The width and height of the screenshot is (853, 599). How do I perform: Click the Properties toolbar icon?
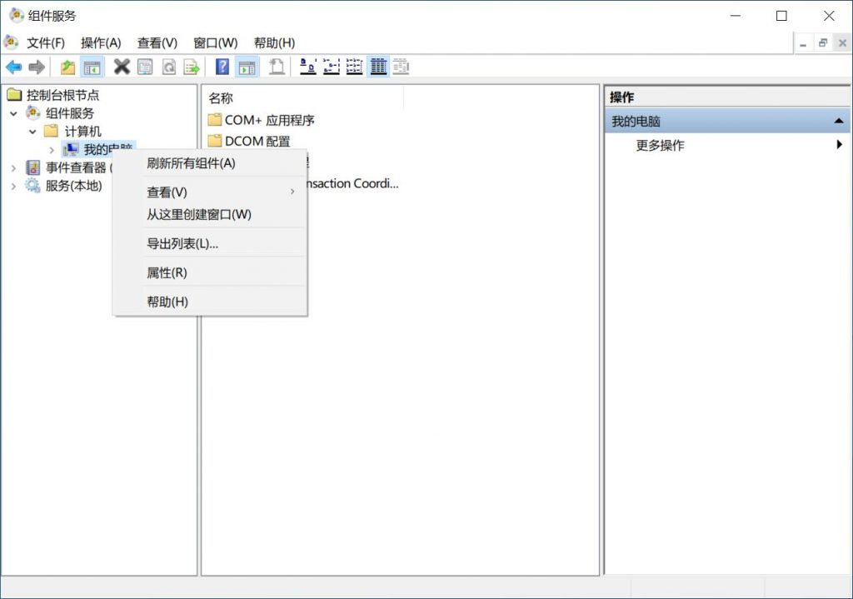pyautogui.click(x=145, y=67)
